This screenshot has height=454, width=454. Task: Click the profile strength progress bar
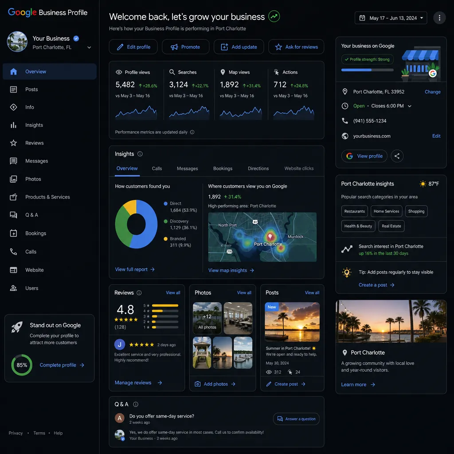point(367,70)
